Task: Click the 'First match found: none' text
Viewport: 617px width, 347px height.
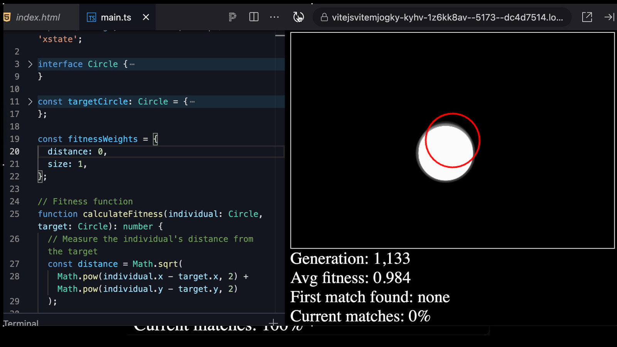Action: coord(370,297)
